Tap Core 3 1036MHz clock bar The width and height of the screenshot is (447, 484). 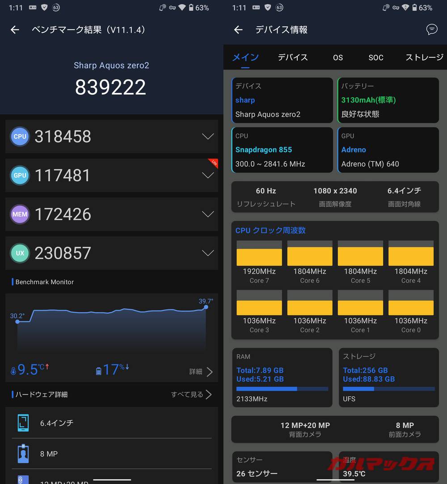pyautogui.click(x=259, y=303)
